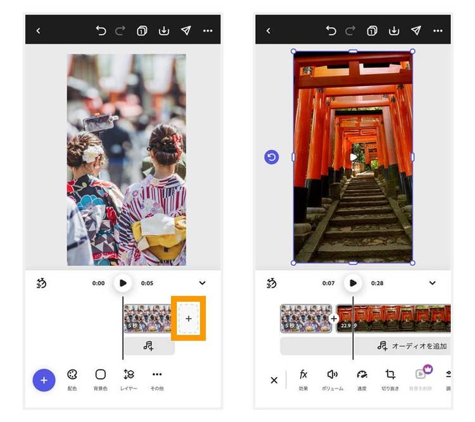This screenshot has height=422, width=475.
Task: Tap bottom-right resize handle of torii video
Action: tap(412, 263)
